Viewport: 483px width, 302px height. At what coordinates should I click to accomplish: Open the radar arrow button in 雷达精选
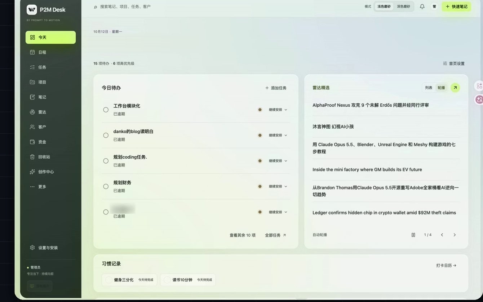tap(455, 88)
